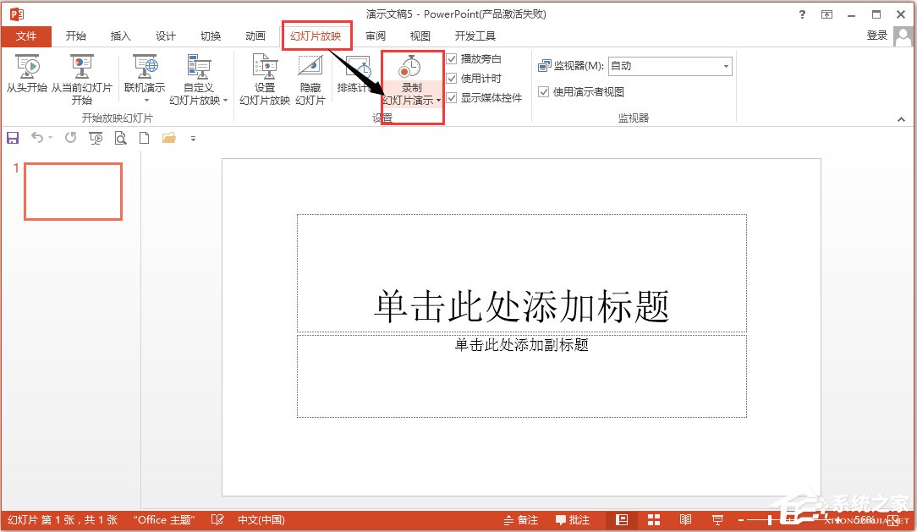Start Slide Show from status bar icon
The height and width of the screenshot is (532, 917).
(717, 519)
